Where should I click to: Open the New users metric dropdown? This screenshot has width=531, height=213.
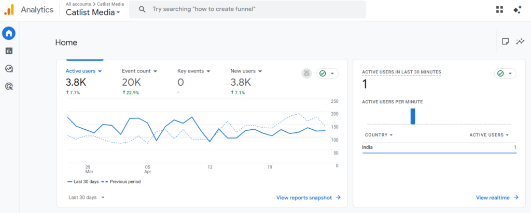click(x=246, y=71)
